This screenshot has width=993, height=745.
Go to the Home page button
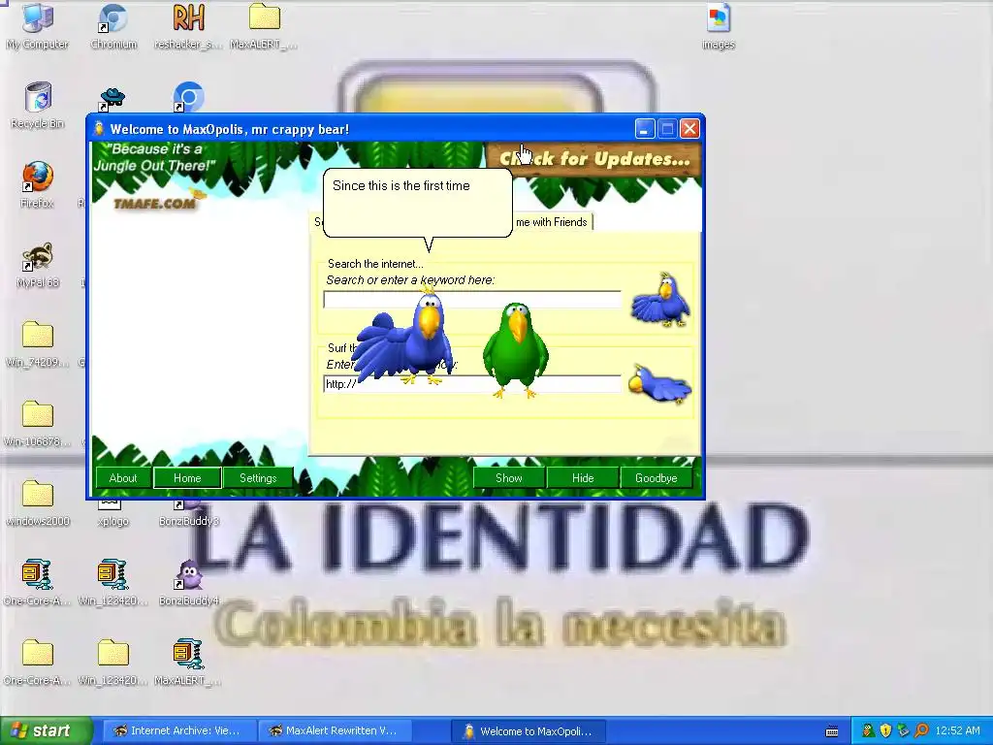(x=187, y=477)
